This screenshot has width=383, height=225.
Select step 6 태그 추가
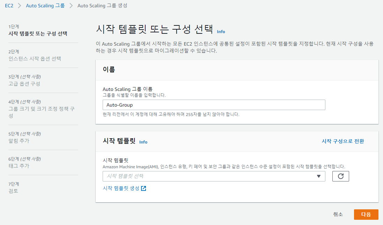click(19, 166)
